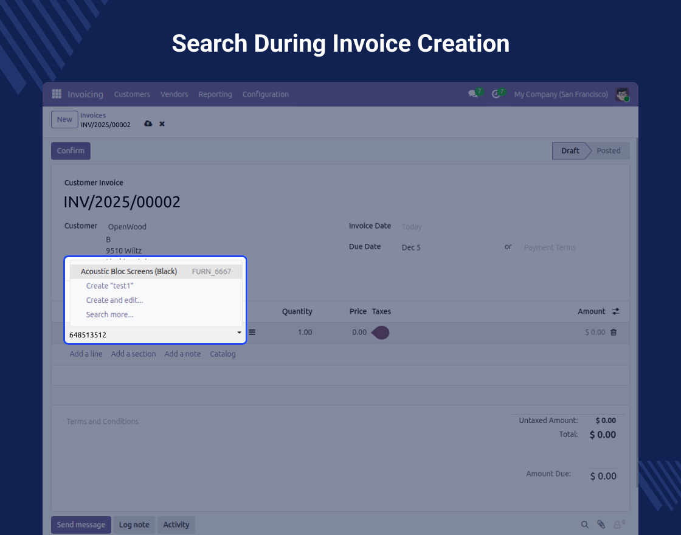Click the cloud save icon
The height and width of the screenshot is (535, 681).
pos(148,124)
